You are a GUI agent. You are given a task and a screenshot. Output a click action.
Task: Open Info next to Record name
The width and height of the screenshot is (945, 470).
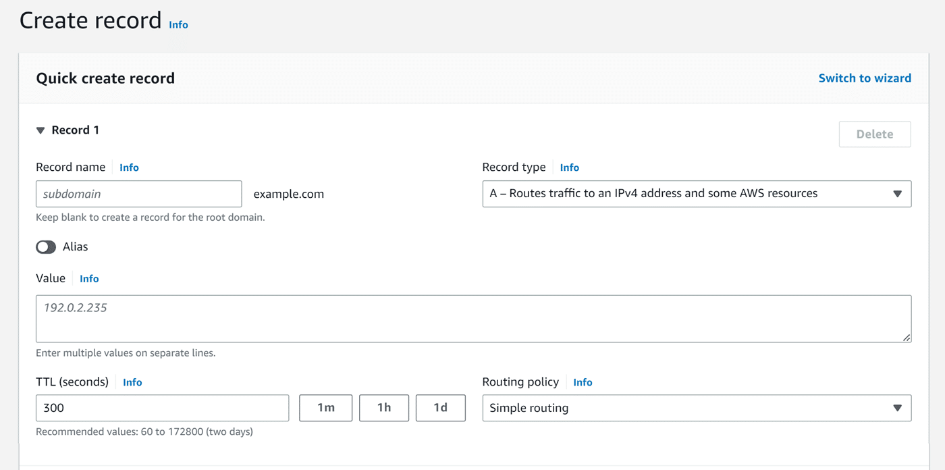[129, 167]
